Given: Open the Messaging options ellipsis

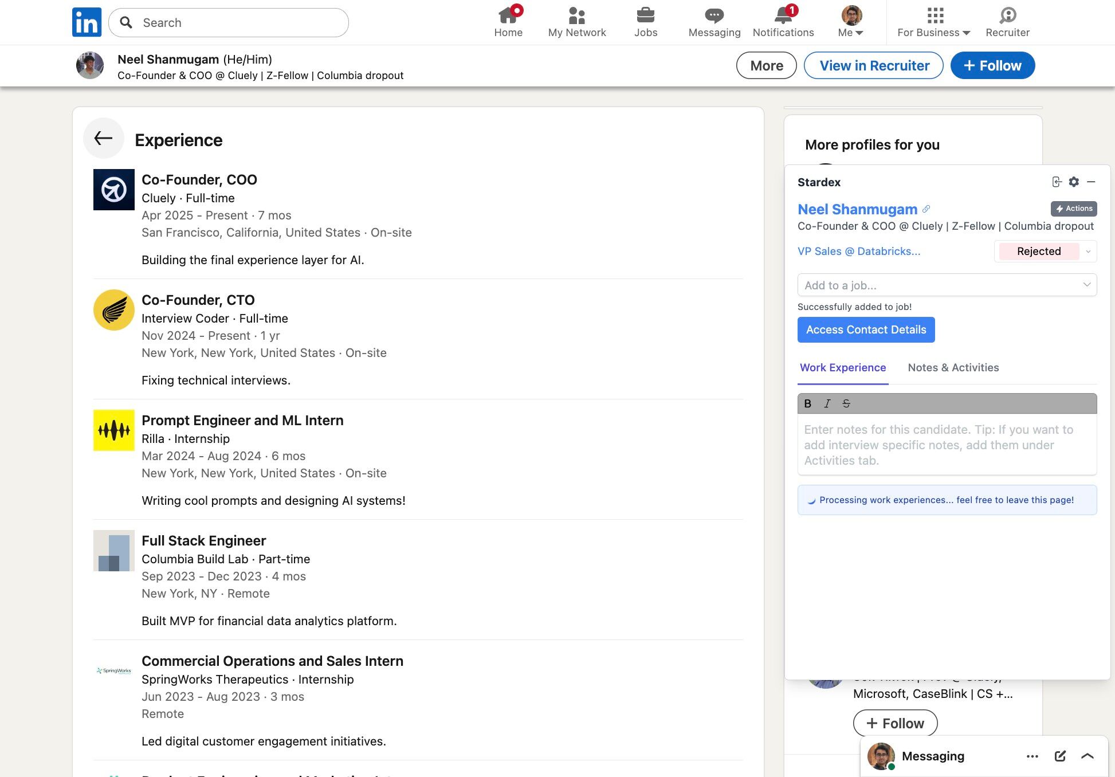Looking at the screenshot, I should pos(1032,756).
